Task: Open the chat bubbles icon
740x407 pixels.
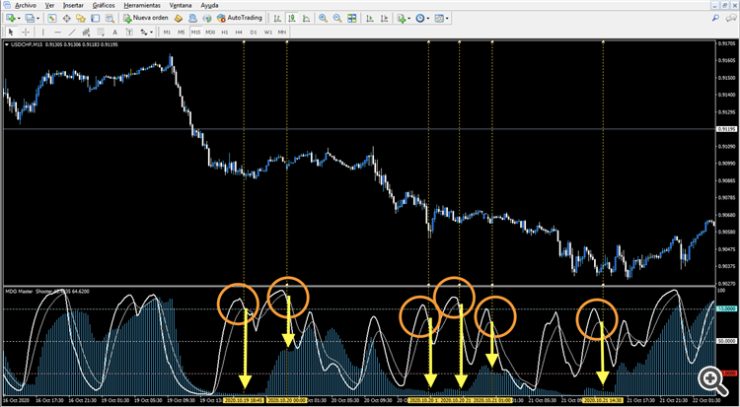Action: (x=729, y=18)
